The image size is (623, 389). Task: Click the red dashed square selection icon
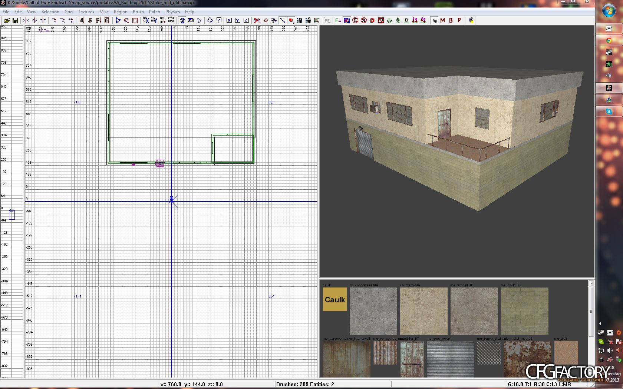(135, 20)
